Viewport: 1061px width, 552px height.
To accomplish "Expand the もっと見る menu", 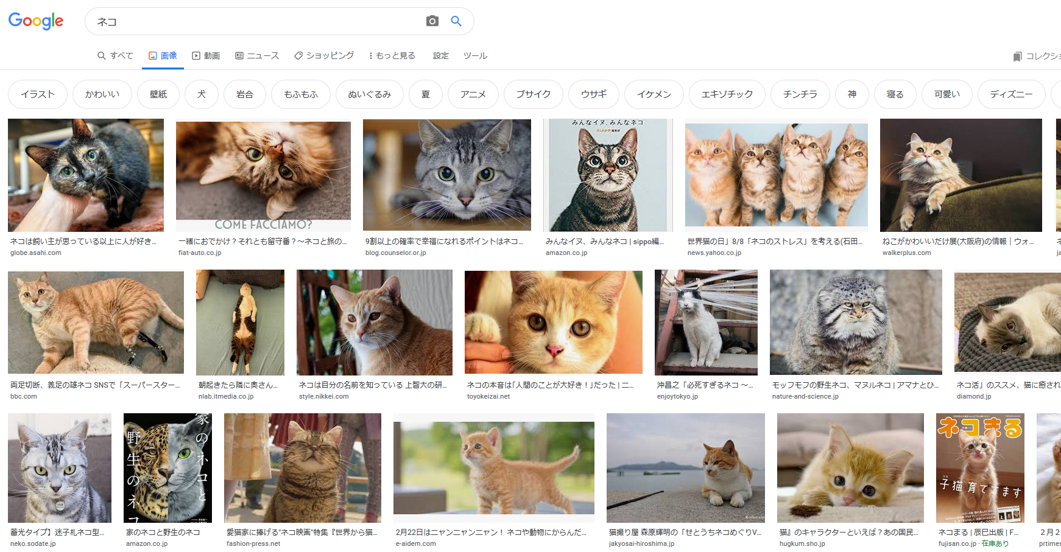I will (392, 55).
